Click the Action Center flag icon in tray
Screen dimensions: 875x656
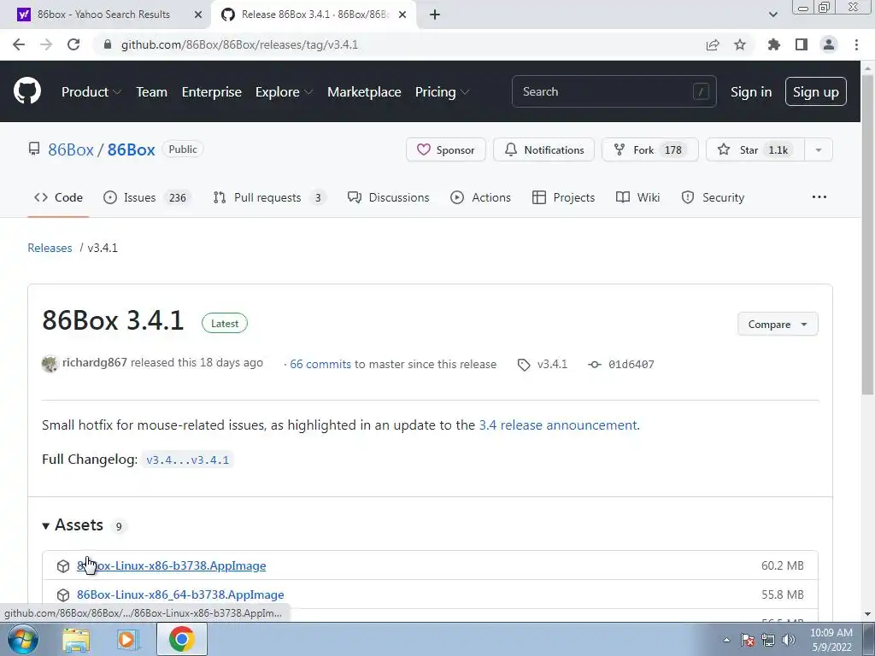[x=748, y=640]
